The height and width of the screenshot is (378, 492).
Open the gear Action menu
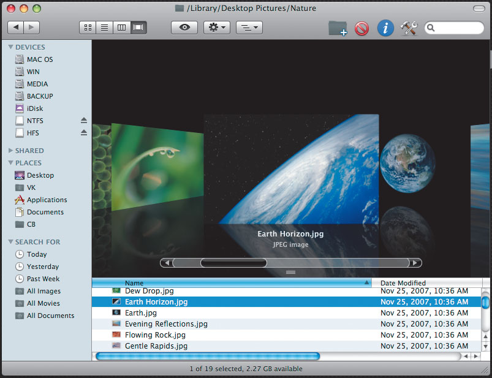click(x=217, y=28)
